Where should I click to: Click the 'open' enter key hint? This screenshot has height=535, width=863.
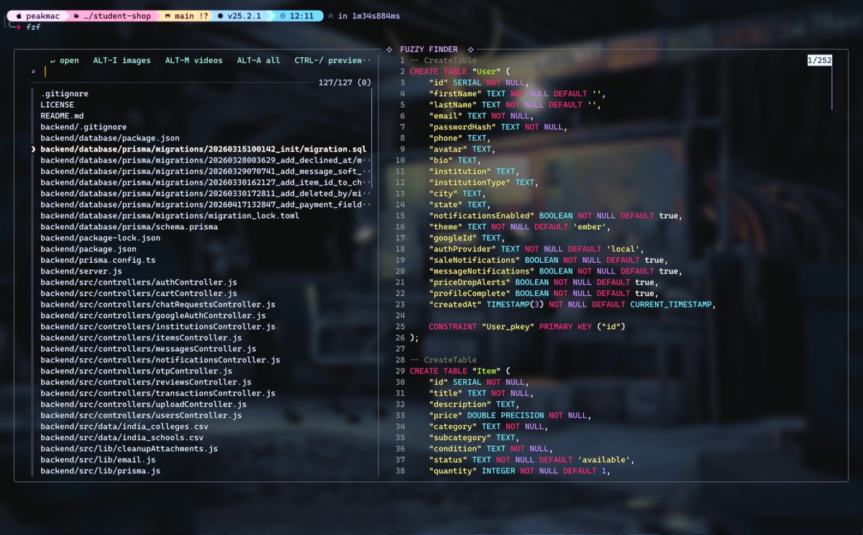point(64,60)
